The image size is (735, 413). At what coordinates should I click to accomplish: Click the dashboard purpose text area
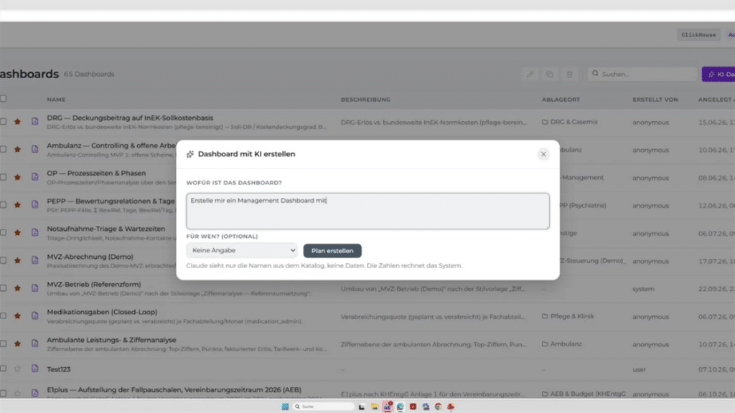pos(367,211)
